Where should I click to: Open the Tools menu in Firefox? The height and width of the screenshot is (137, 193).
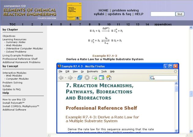tap(104, 71)
